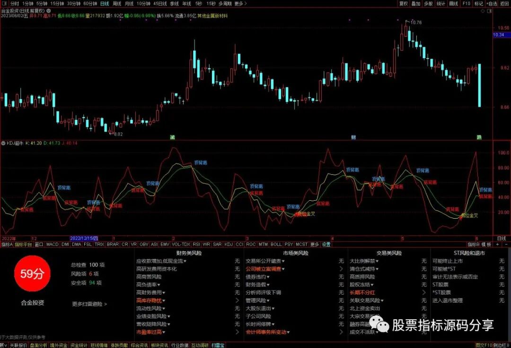Click 更多 in the indicator bar

pyautogui.click(x=315, y=244)
